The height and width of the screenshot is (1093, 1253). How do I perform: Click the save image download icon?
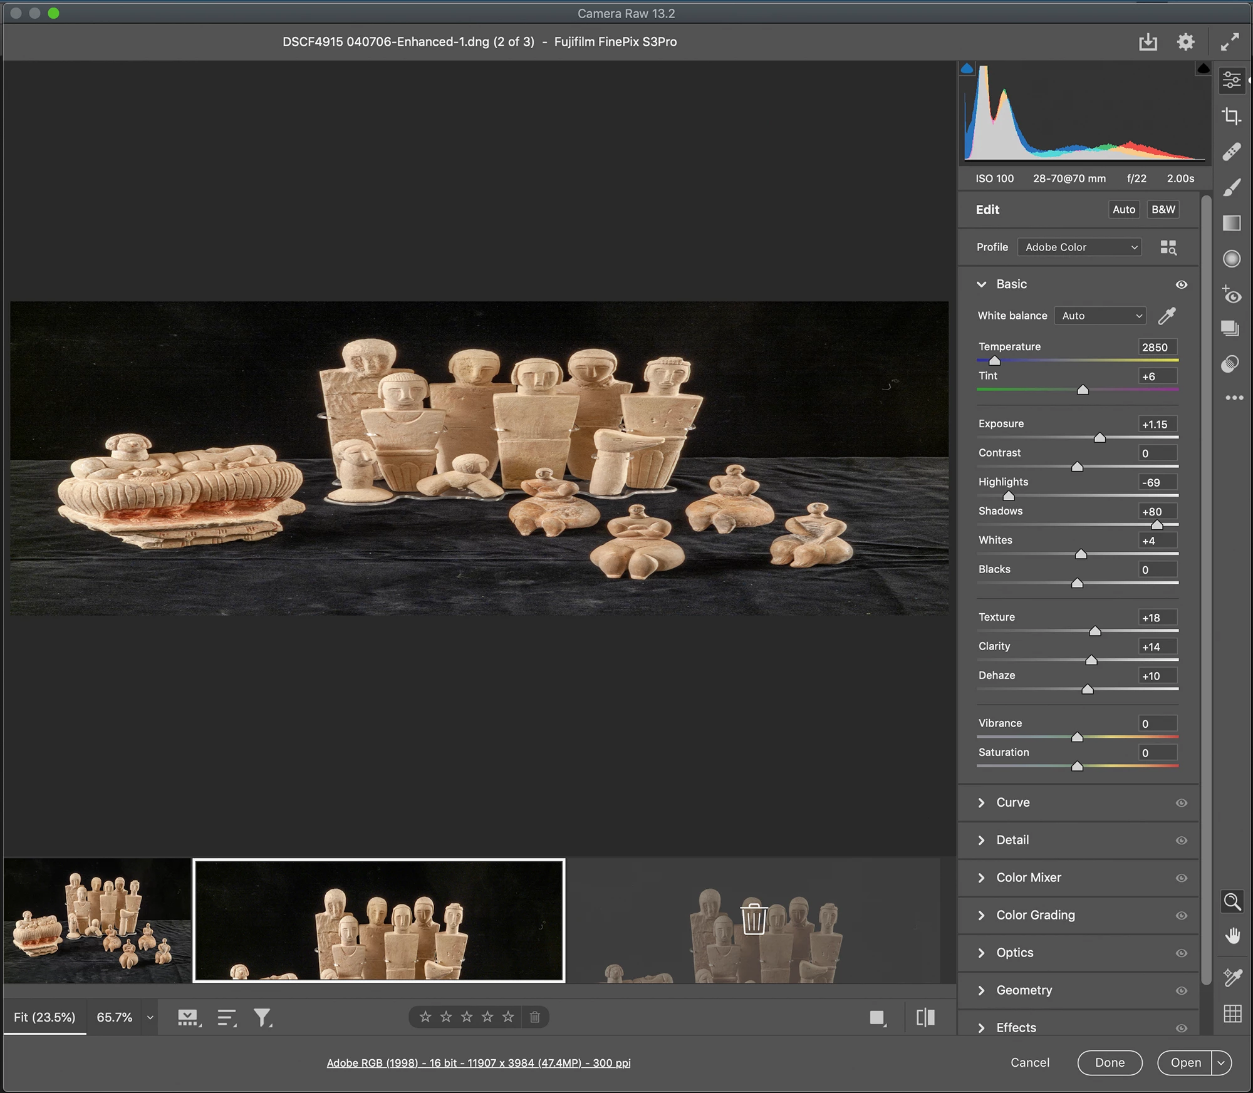pyautogui.click(x=1148, y=42)
